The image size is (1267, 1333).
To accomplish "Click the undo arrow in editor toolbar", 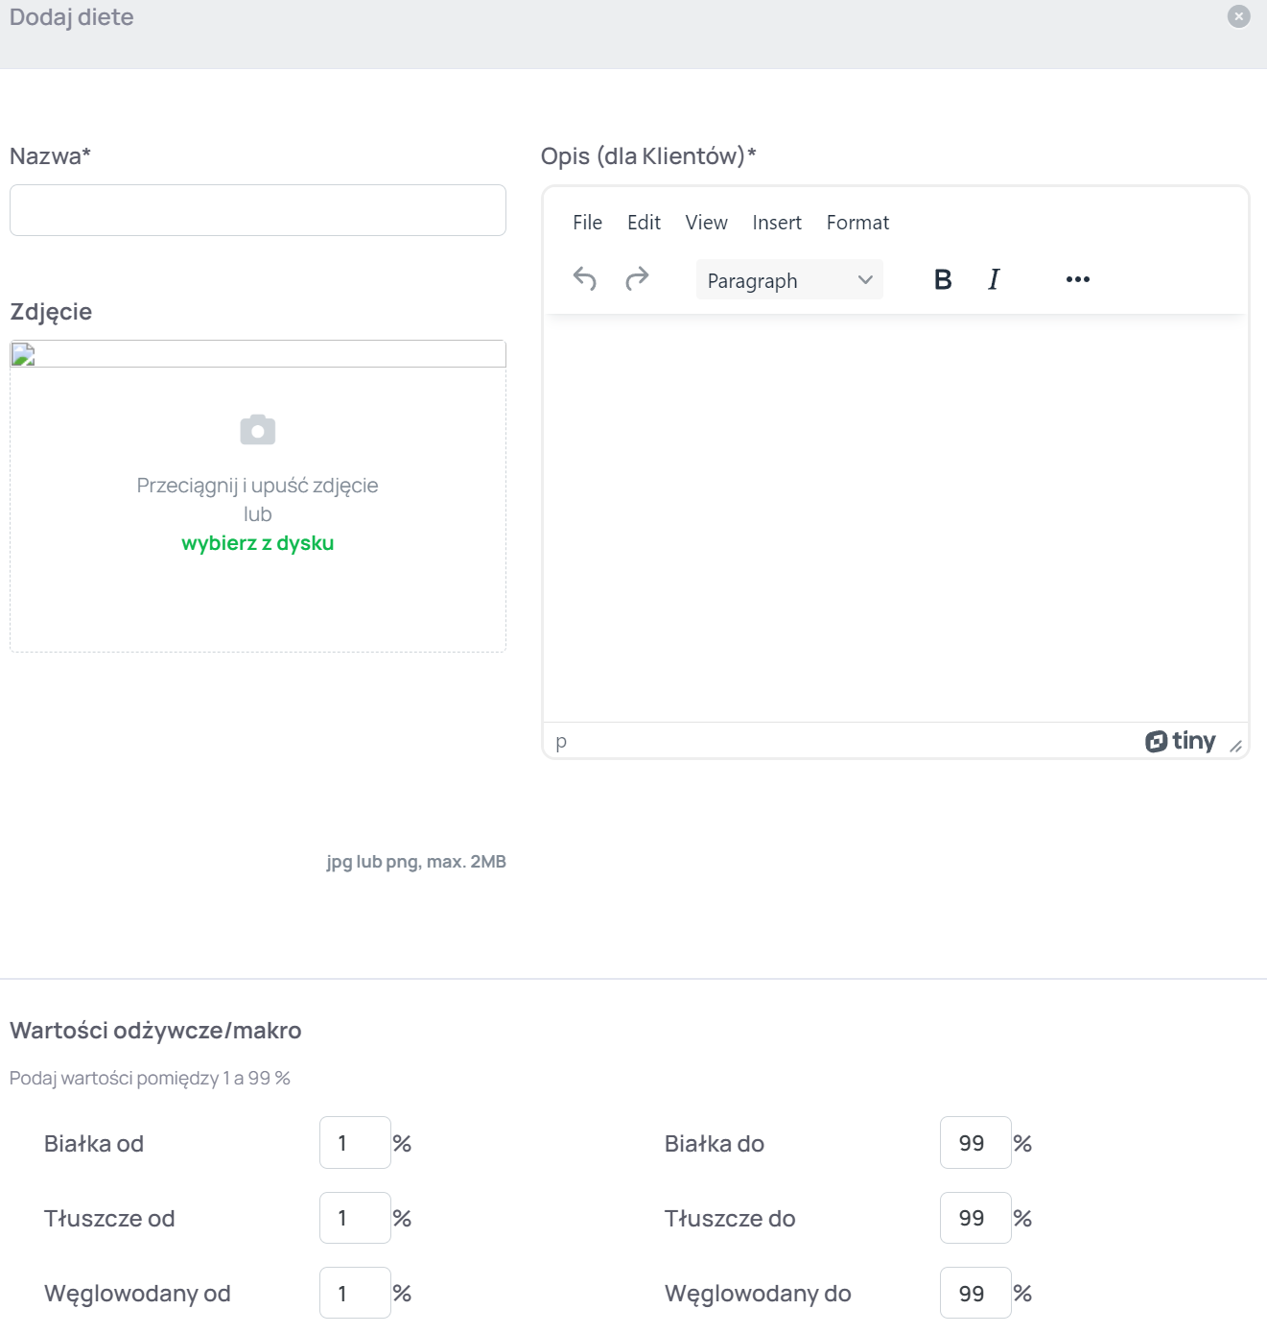I will click(x=585, y=279).
